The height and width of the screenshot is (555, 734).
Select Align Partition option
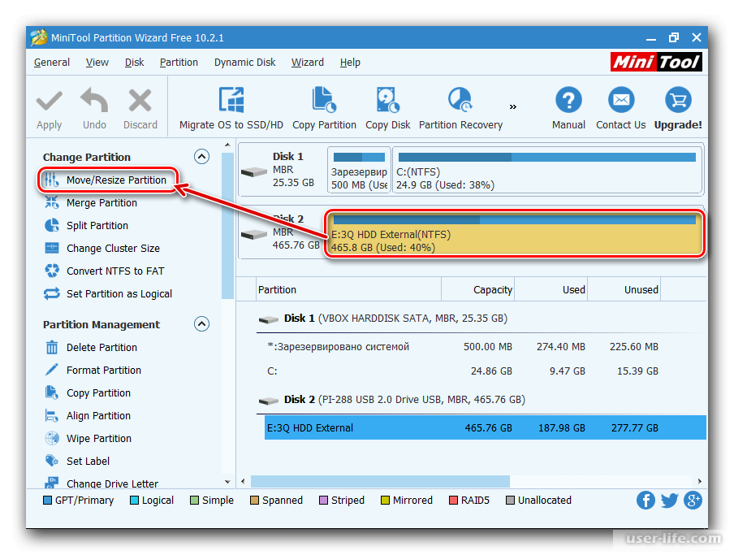point(98,416)
